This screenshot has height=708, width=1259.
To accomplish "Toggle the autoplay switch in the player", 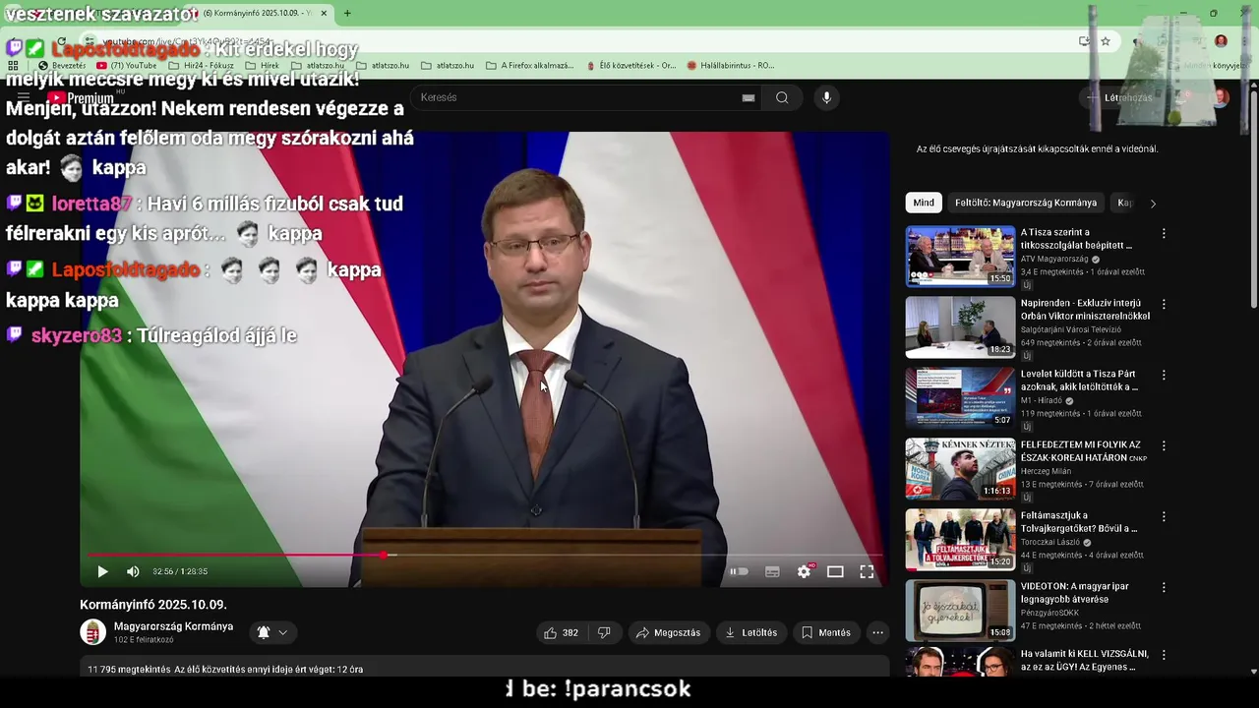I will [739, 571].
